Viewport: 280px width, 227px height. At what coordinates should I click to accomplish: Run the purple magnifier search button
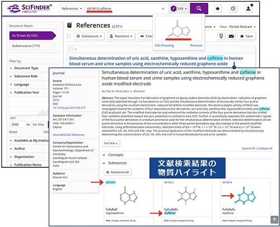click(x=199, y=8)
